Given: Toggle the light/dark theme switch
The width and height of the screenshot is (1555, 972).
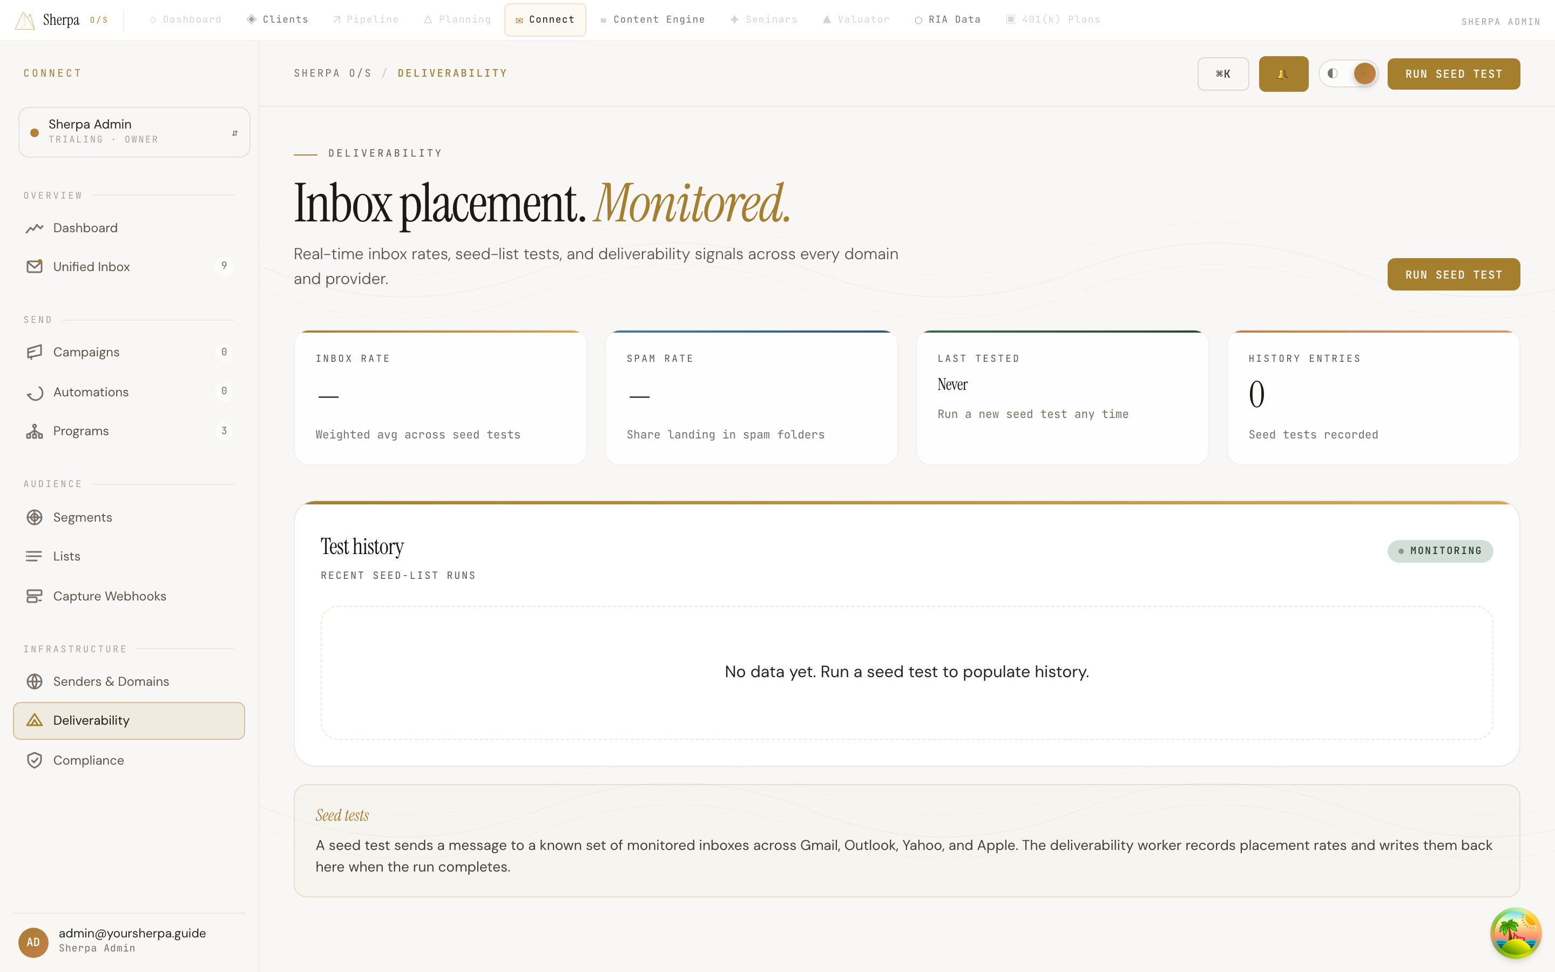Looking at the screenshot, I should tap(1348, 73).
